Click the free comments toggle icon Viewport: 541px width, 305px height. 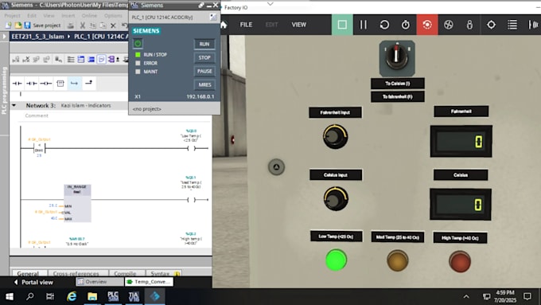click(x=101, y=60)
